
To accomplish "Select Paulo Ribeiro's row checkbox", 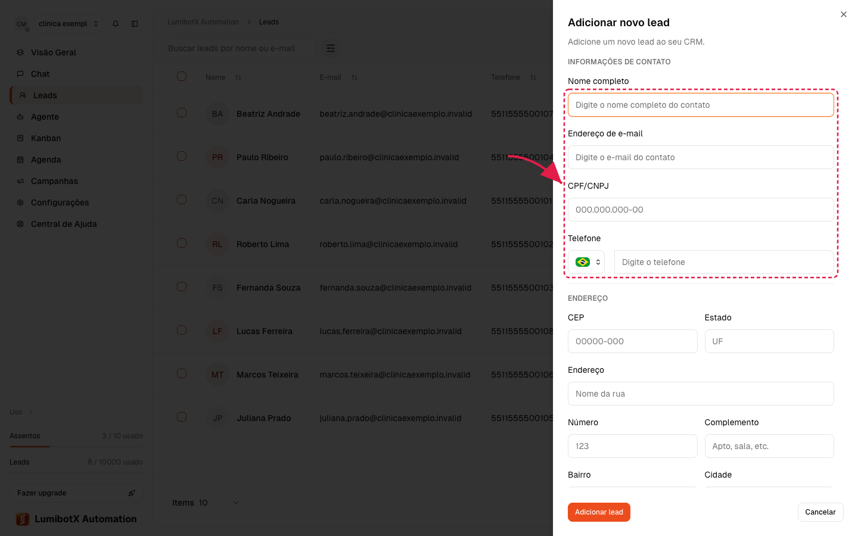I will [182, 156].
